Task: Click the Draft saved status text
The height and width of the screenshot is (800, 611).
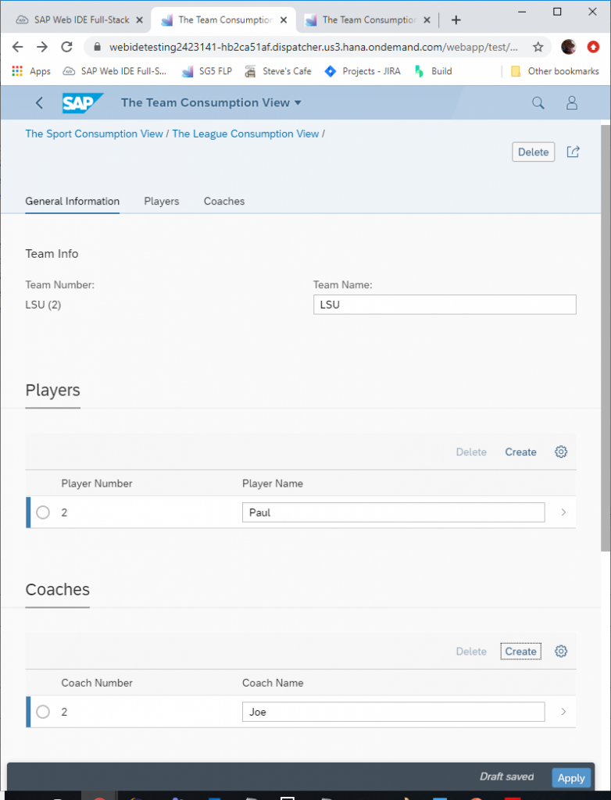Action: tap(506, 777)
